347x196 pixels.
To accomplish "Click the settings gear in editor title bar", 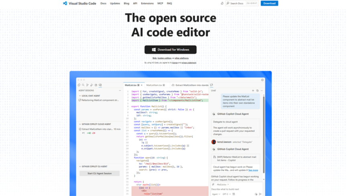I will coord(262,80).
